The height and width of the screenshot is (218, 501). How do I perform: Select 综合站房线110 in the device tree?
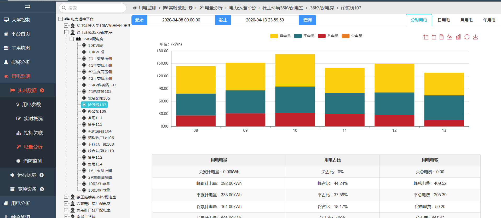(x=101, y=151)
